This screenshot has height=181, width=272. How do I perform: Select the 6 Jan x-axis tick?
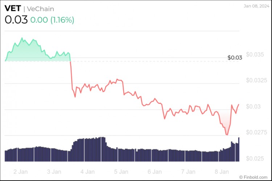tap(155, 171)
